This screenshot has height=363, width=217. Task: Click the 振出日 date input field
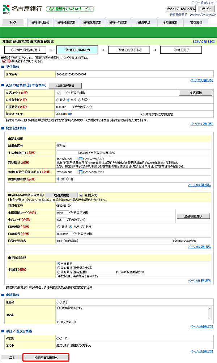coord(67,172)
